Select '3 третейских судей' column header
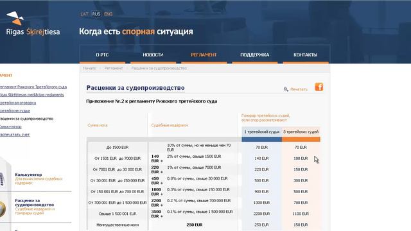 (x=301, y=132)
